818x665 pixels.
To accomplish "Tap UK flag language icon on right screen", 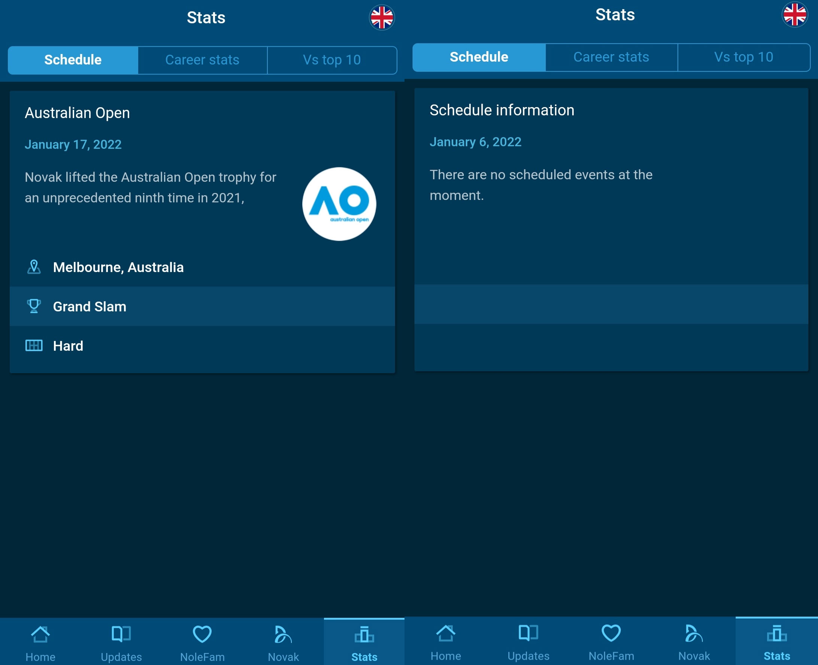I will (x=795, y=15).
